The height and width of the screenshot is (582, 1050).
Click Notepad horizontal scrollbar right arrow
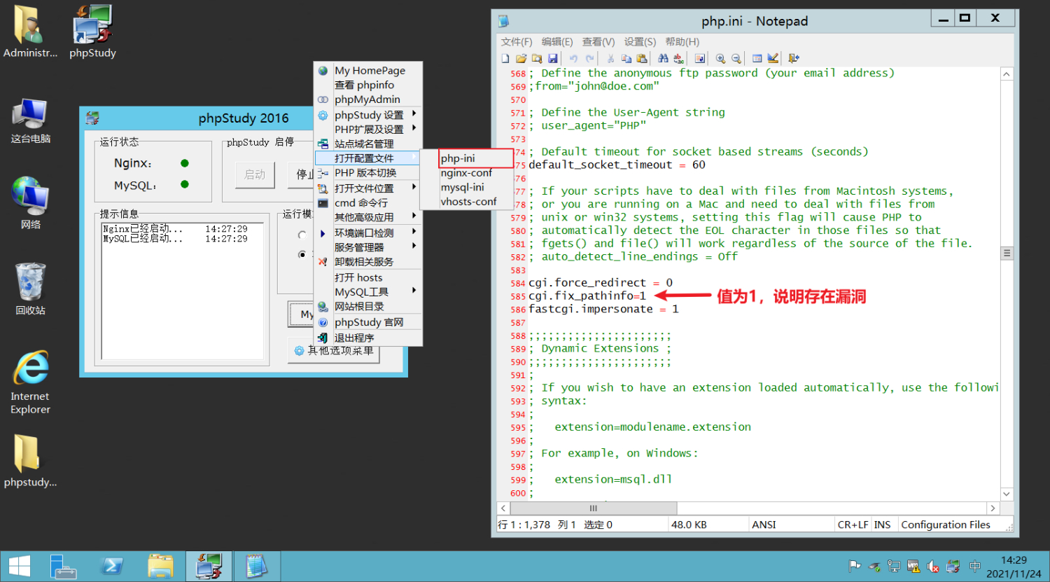tap(993, 508)
